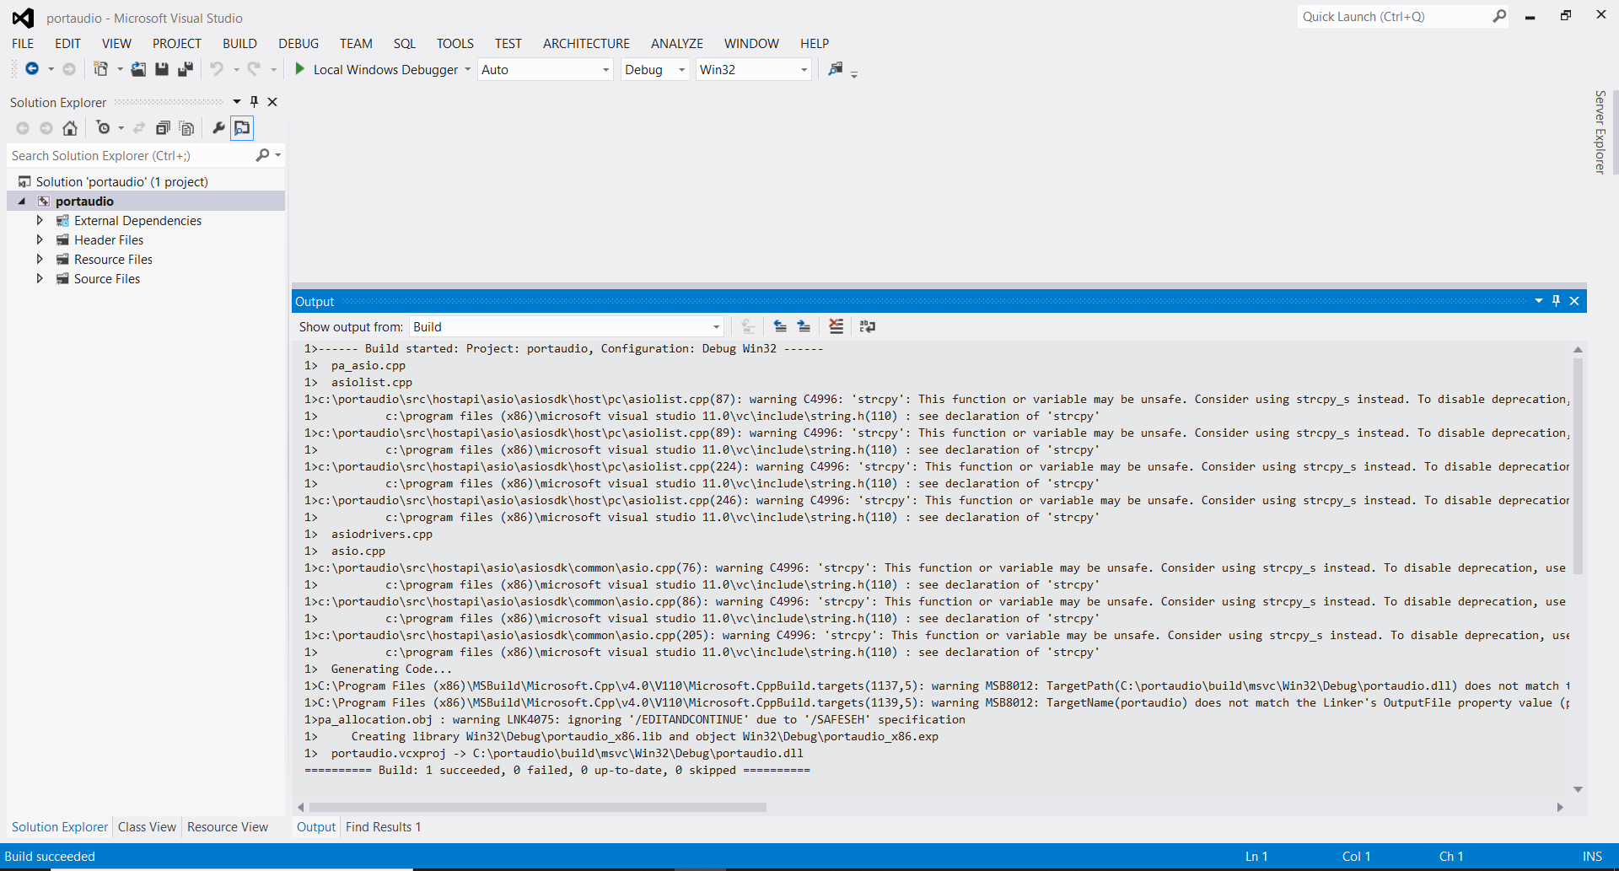The image size is (1619, 871).
Task: Collapse the portaudio project node
Action: [x=22, y=202]
